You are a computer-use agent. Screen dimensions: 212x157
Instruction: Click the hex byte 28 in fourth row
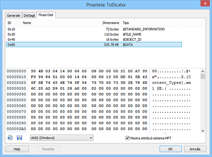point(70,88)
